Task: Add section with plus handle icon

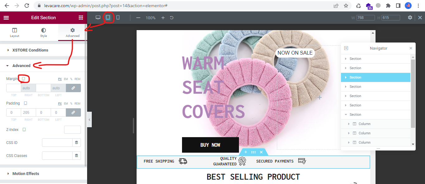Action: (x=245, y=152)
